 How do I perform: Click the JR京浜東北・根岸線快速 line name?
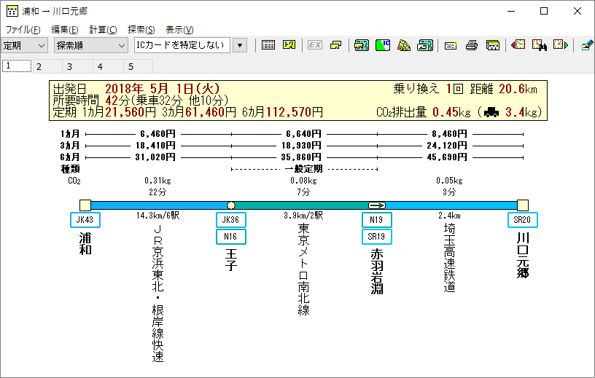(157, 294)
